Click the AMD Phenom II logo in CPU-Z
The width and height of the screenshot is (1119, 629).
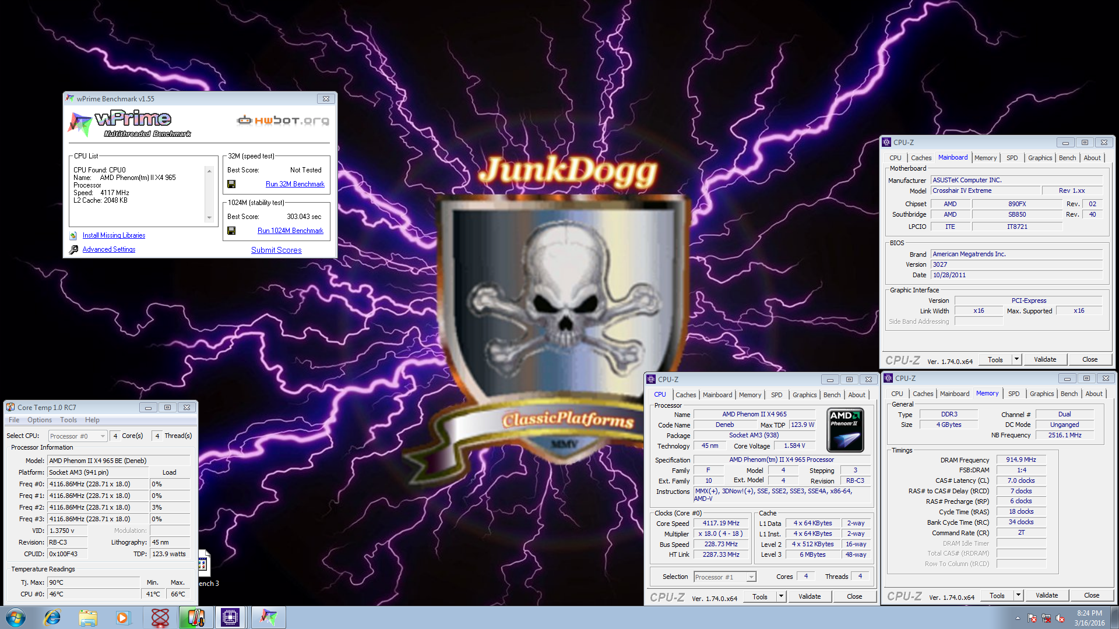[845, 430]
